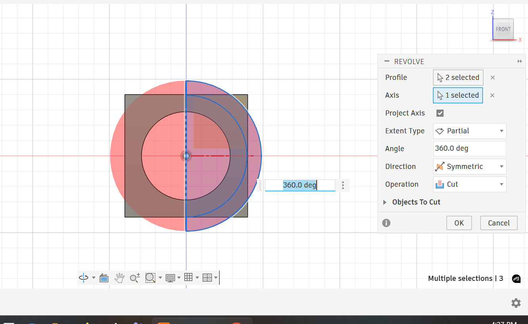
Task: Click the 'Multiple selections | 3' status text
Action: (466, 279)
